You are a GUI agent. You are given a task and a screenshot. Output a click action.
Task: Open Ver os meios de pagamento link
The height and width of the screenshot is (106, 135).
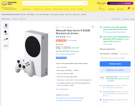(x=65, y=54)
